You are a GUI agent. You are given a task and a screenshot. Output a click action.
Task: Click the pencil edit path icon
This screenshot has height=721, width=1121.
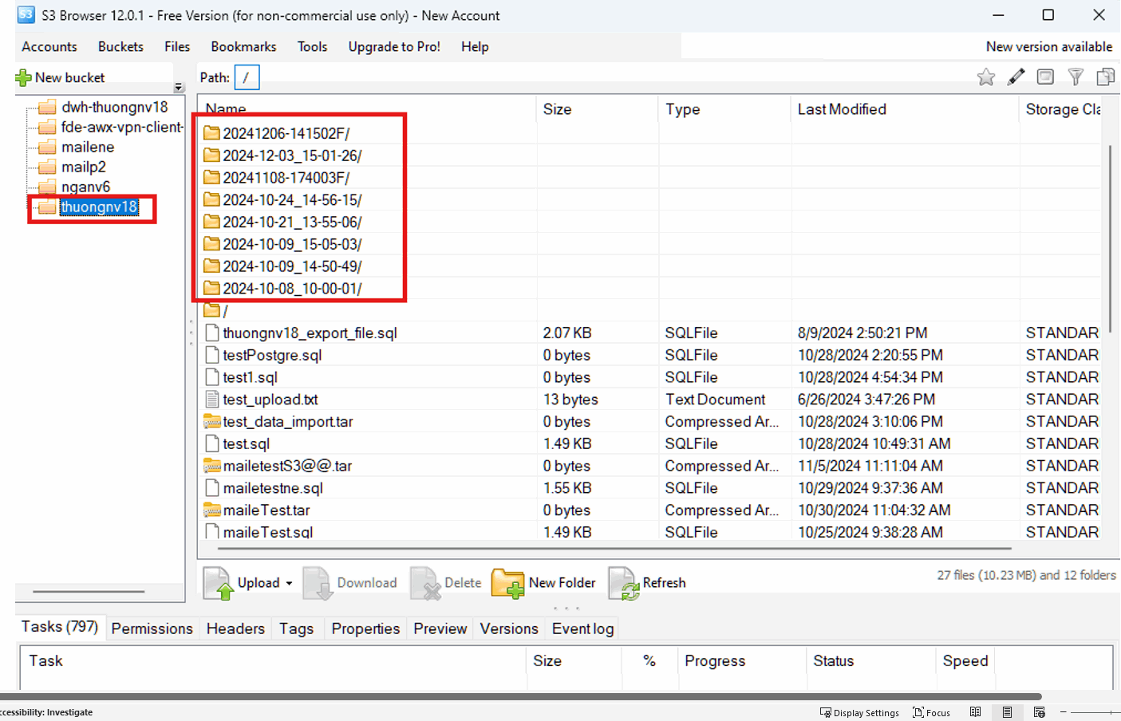tap(1016, 77)
